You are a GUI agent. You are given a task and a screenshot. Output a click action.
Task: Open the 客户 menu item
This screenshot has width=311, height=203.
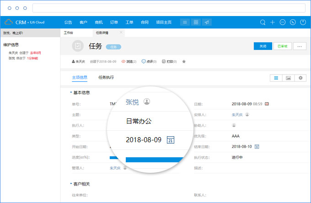[x=83, y=22]
